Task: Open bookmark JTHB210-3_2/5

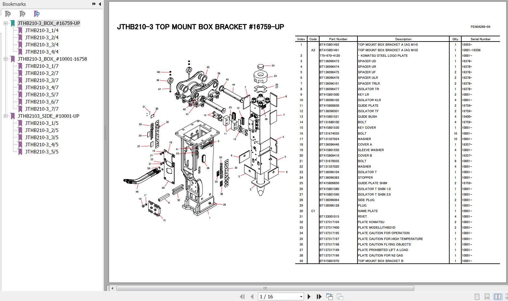Action: pyautogui.click(x=42, y=130)
